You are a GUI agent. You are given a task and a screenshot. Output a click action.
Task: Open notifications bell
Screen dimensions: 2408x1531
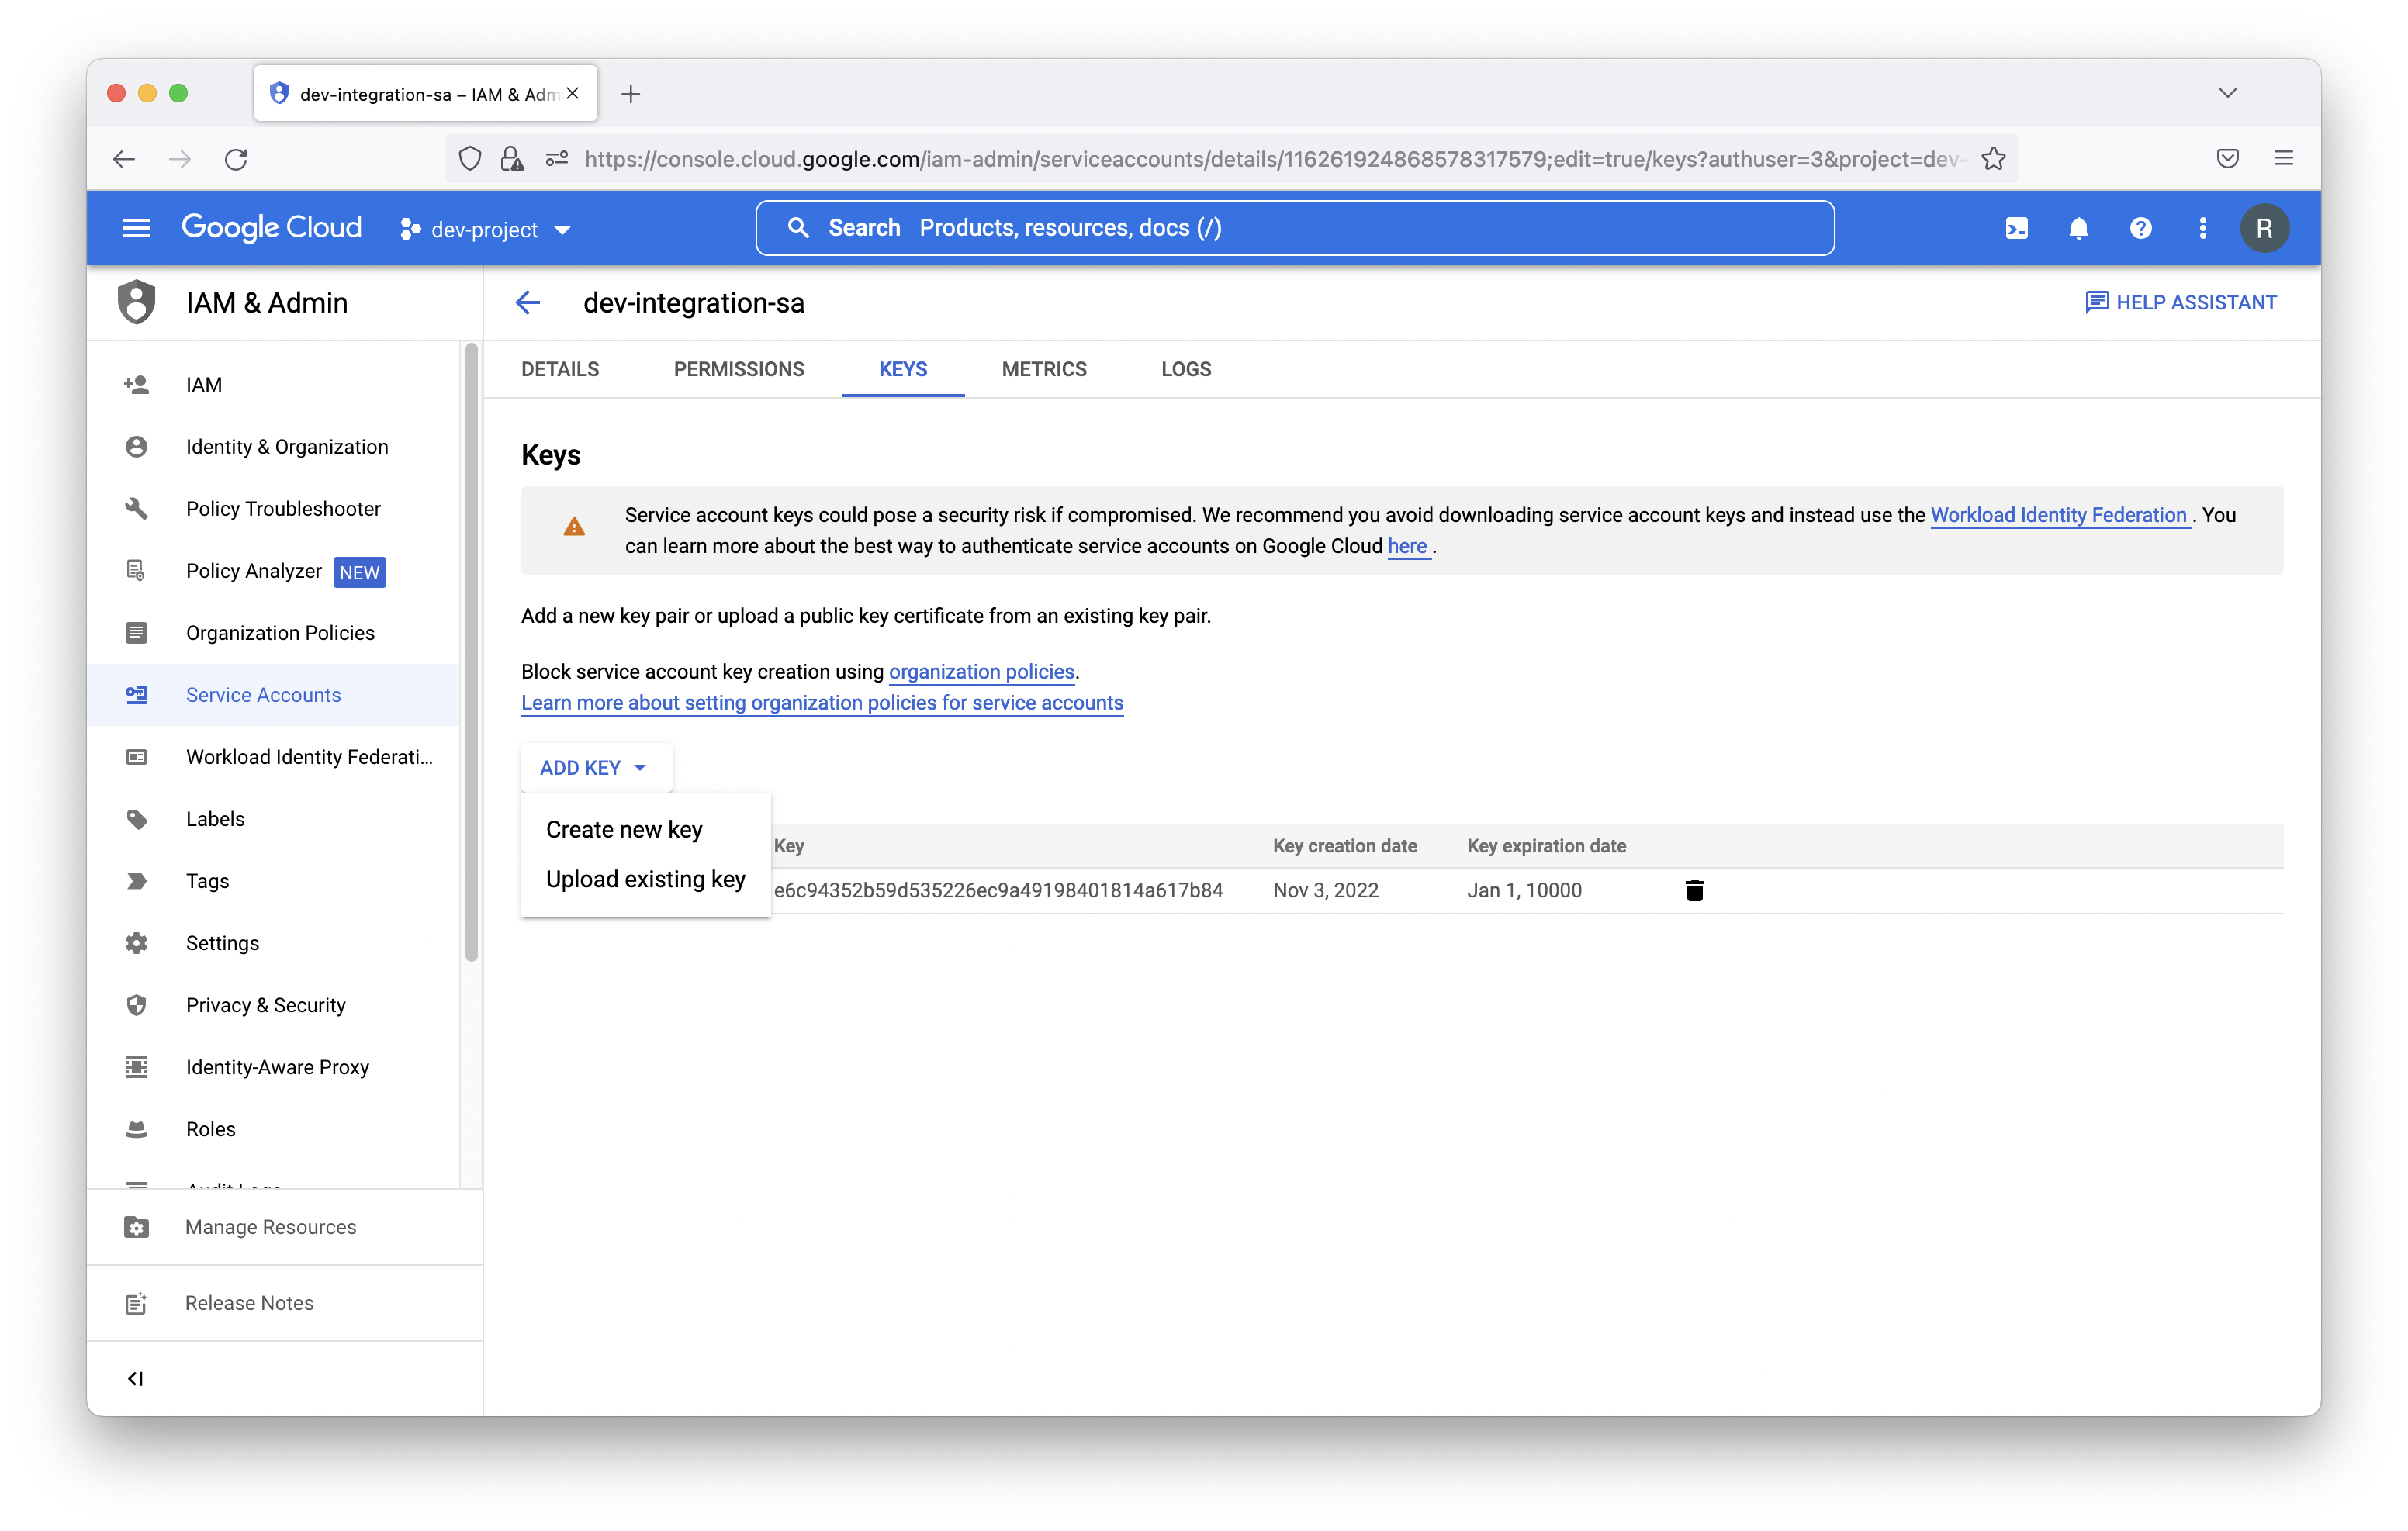click(2078, 228)
